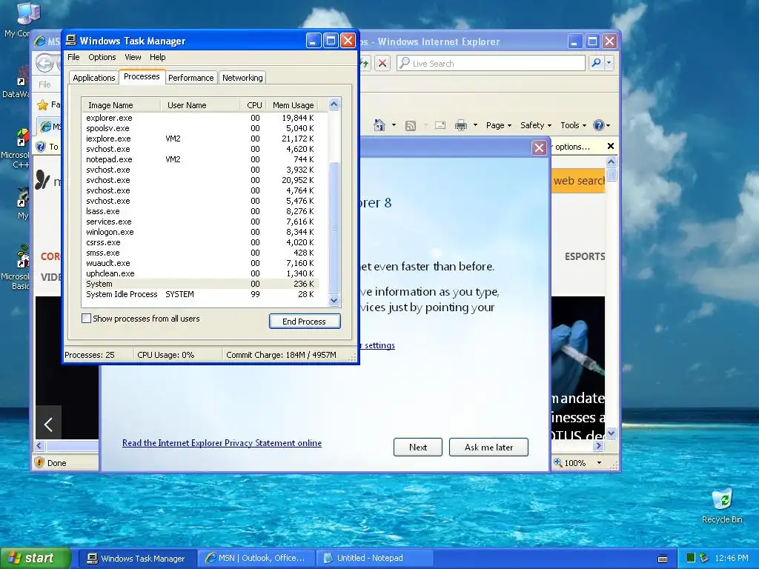Open the Home button dropdown arrow
Screen dimensions: 759x569
pos(394,125)
